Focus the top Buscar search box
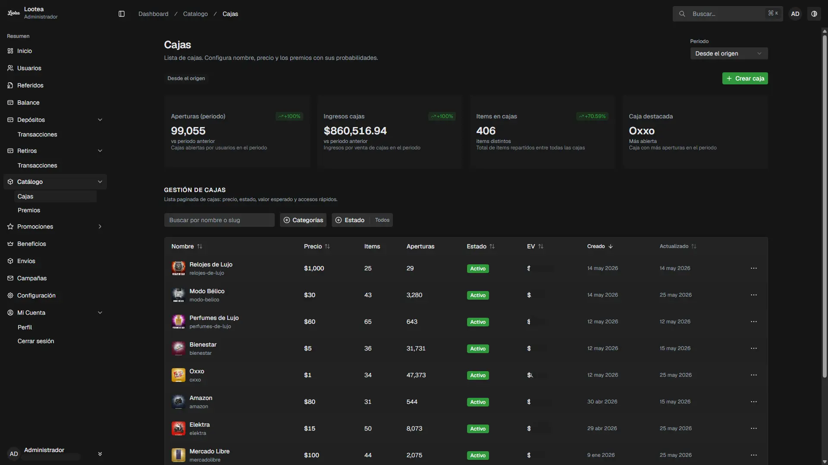The width and height of the screenshot is (828, 465). coord(728,14)
